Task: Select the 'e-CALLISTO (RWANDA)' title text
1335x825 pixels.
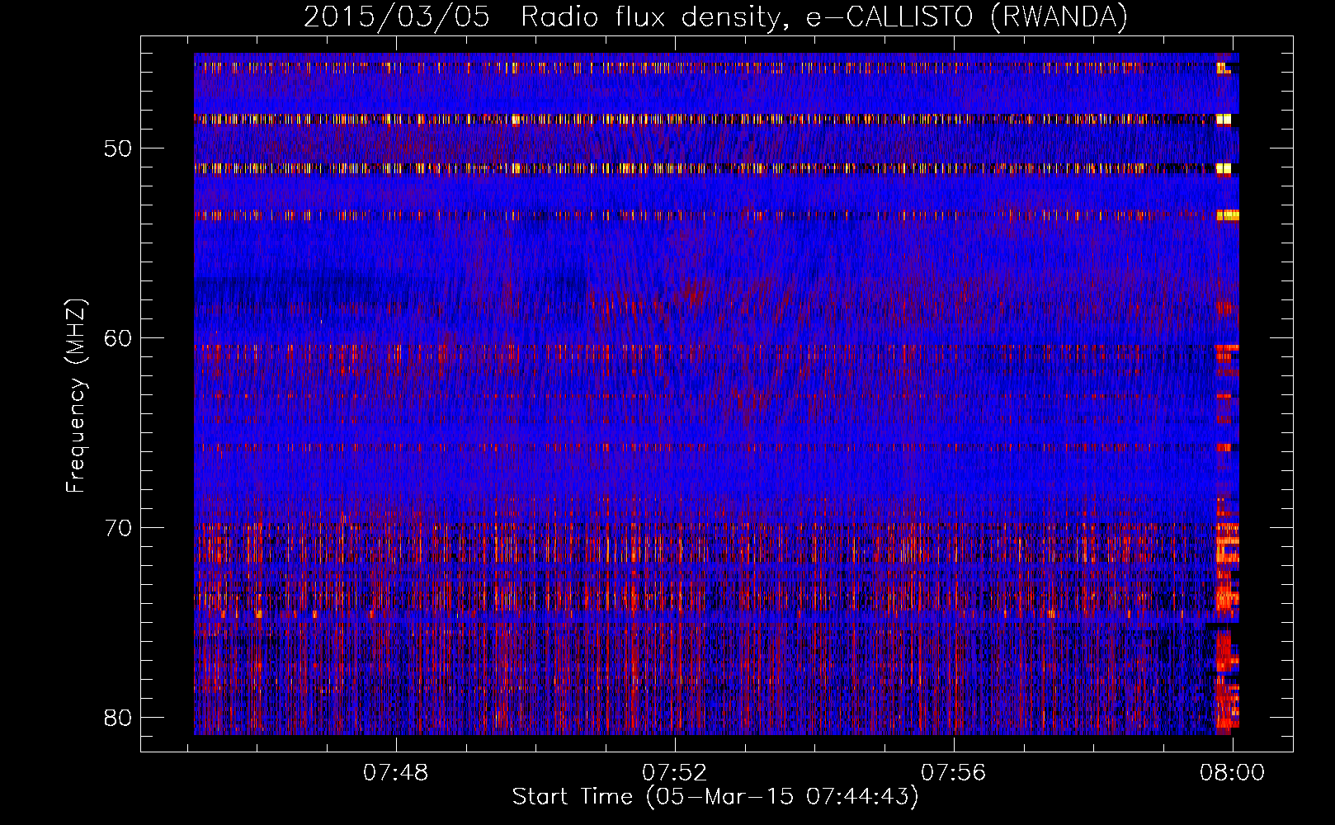Action: [967, 17]
